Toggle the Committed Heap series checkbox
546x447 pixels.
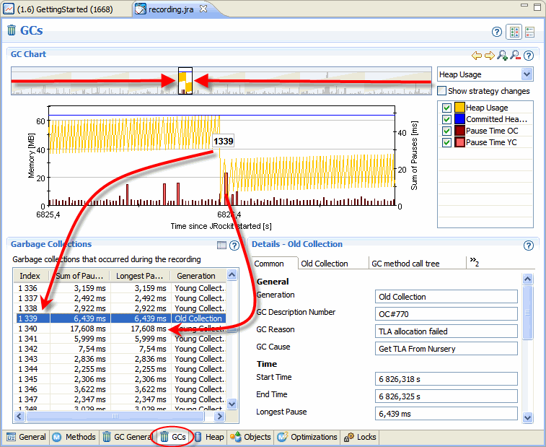pyautogui.click(x=447, y=119)
